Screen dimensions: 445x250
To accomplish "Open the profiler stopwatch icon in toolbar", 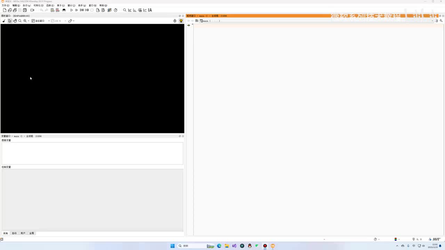I will [116, 10].
